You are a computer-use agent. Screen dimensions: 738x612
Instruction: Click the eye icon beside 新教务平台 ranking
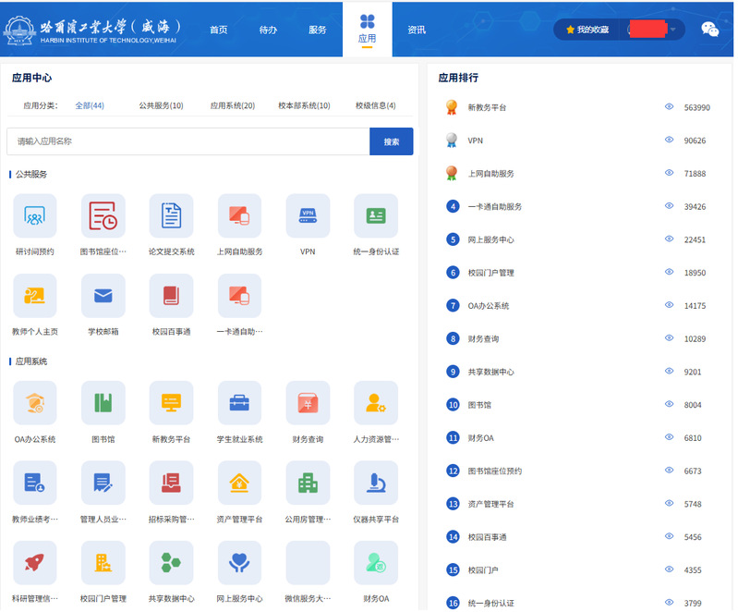pyautogui.click(x=669, y=107)
